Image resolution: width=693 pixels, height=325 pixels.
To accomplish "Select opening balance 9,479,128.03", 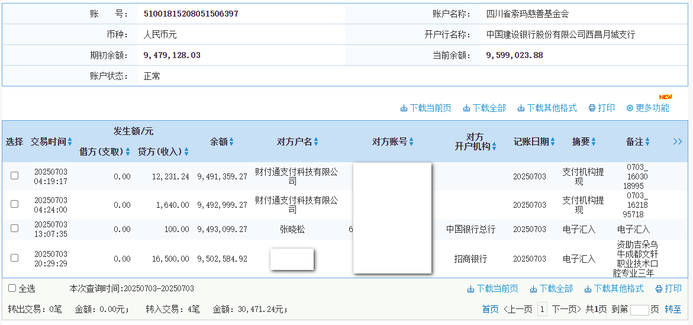I will coord(172,55).
